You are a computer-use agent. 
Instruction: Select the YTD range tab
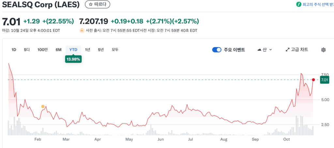(73, 50)
